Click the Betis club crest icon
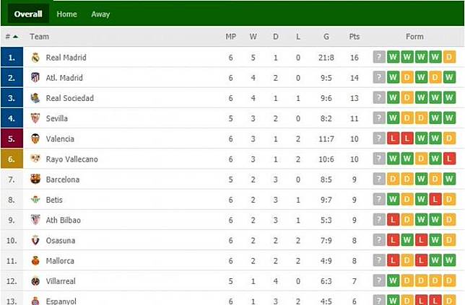 click(35, 200)
